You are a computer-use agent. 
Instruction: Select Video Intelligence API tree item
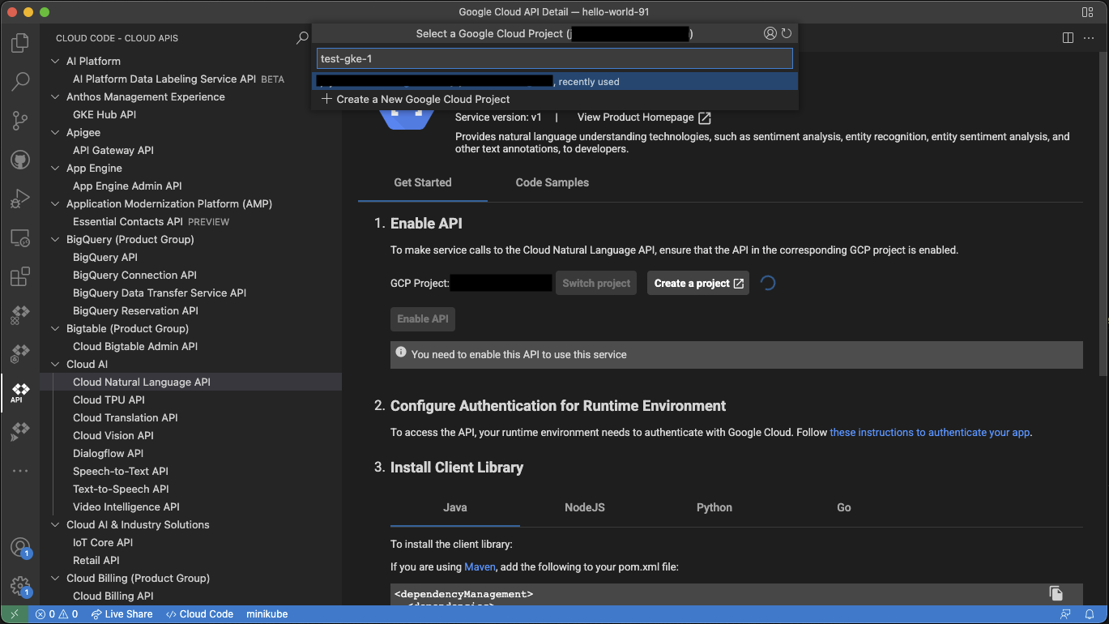tap(191, 506)
